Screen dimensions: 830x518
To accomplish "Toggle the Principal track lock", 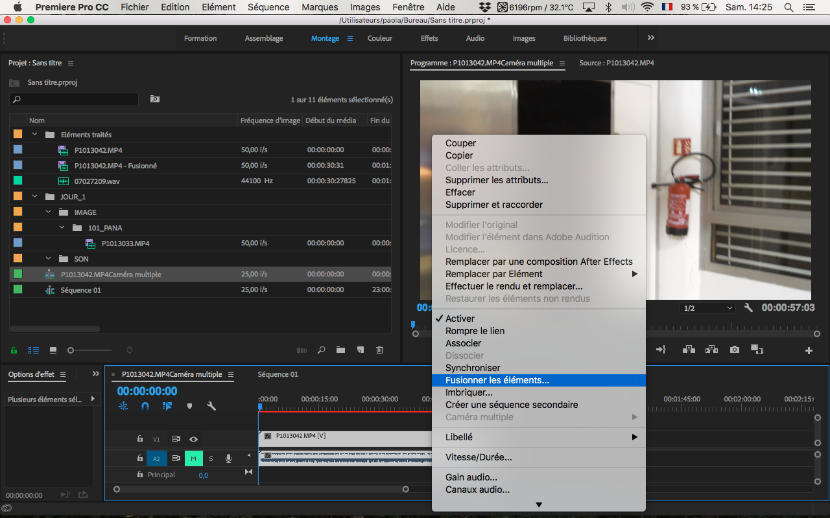I will coord(139,475).
